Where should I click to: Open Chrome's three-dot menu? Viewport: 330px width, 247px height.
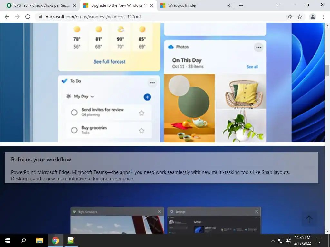323,17
